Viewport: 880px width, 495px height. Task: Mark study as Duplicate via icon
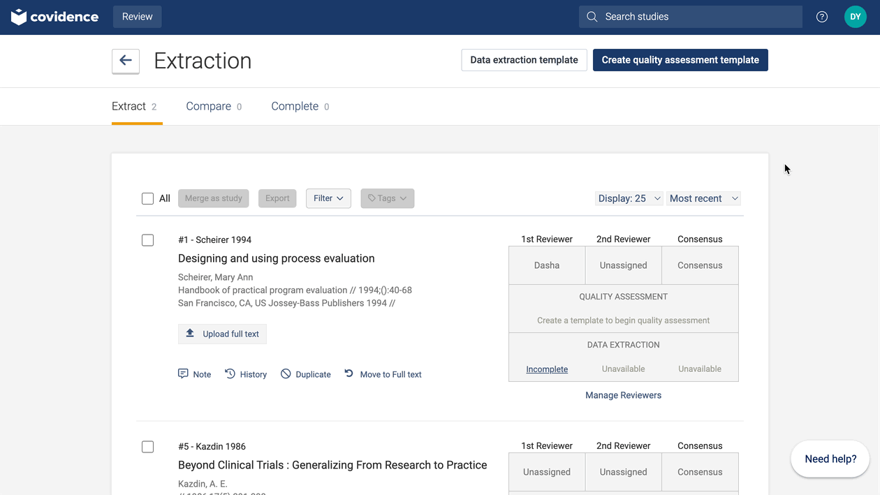tap(286, 374)
